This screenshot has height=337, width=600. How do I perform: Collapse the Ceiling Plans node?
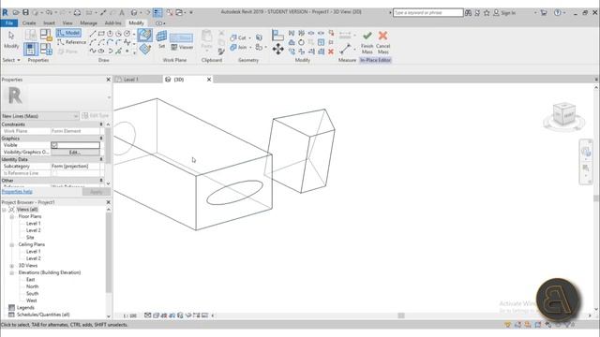click(12, 244)
